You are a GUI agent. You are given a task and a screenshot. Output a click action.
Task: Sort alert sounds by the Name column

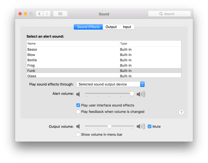point(73,44)
